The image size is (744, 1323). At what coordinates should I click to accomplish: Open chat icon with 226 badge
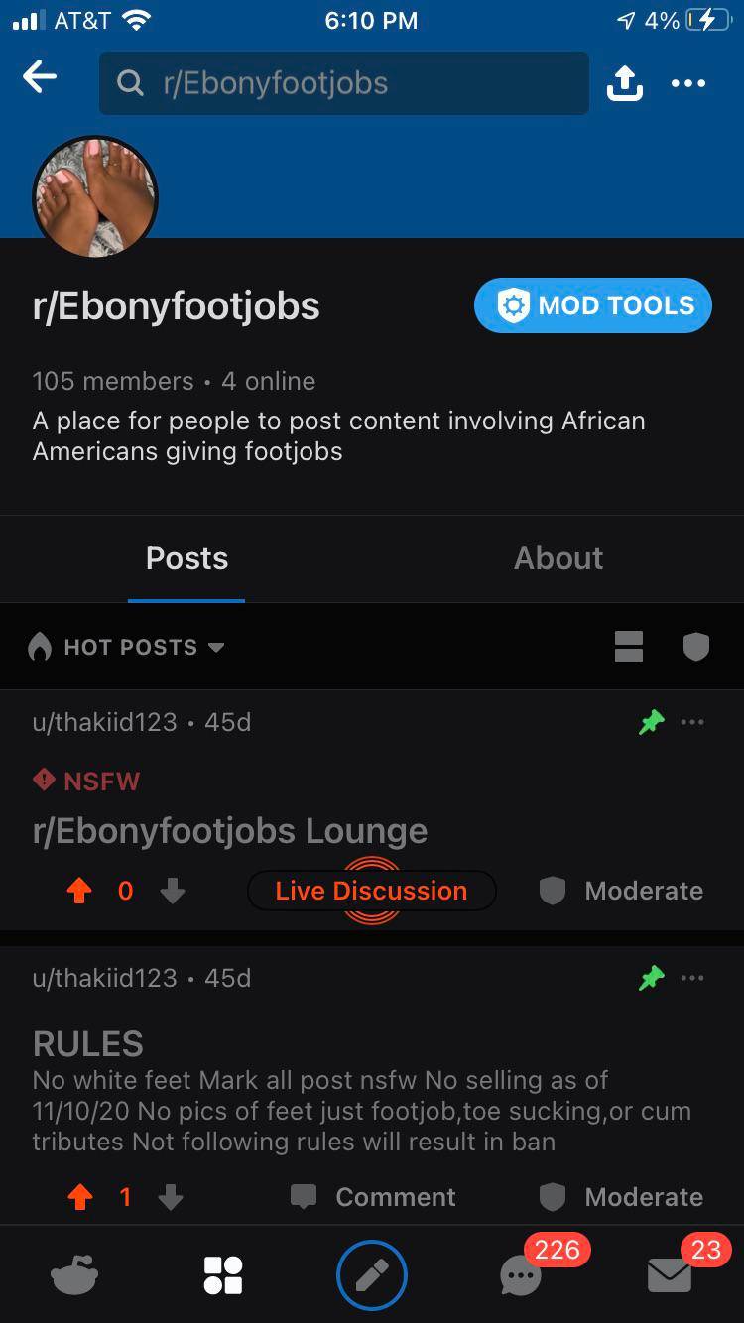522,1275
